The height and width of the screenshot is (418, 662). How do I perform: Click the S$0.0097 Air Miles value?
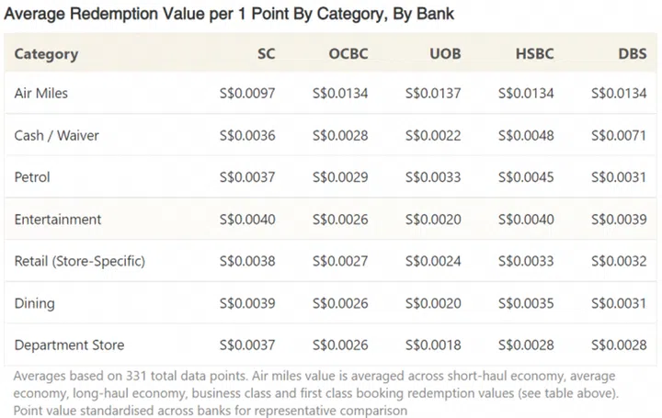tap(247, 94)
